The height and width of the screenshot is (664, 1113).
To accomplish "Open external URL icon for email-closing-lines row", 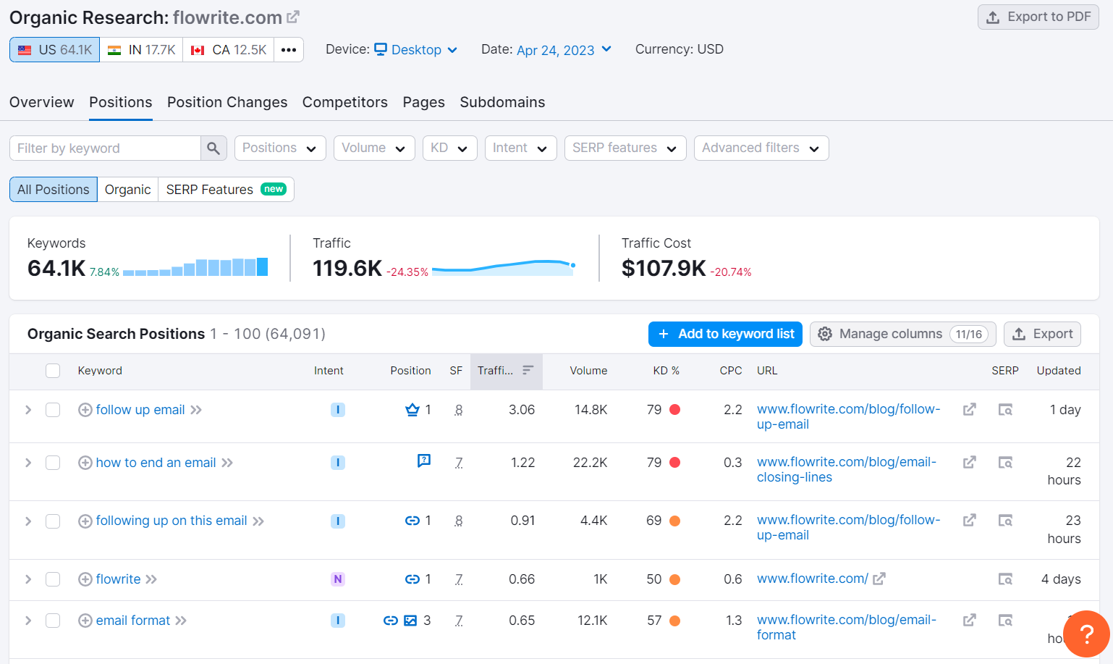I will point(970,463).
